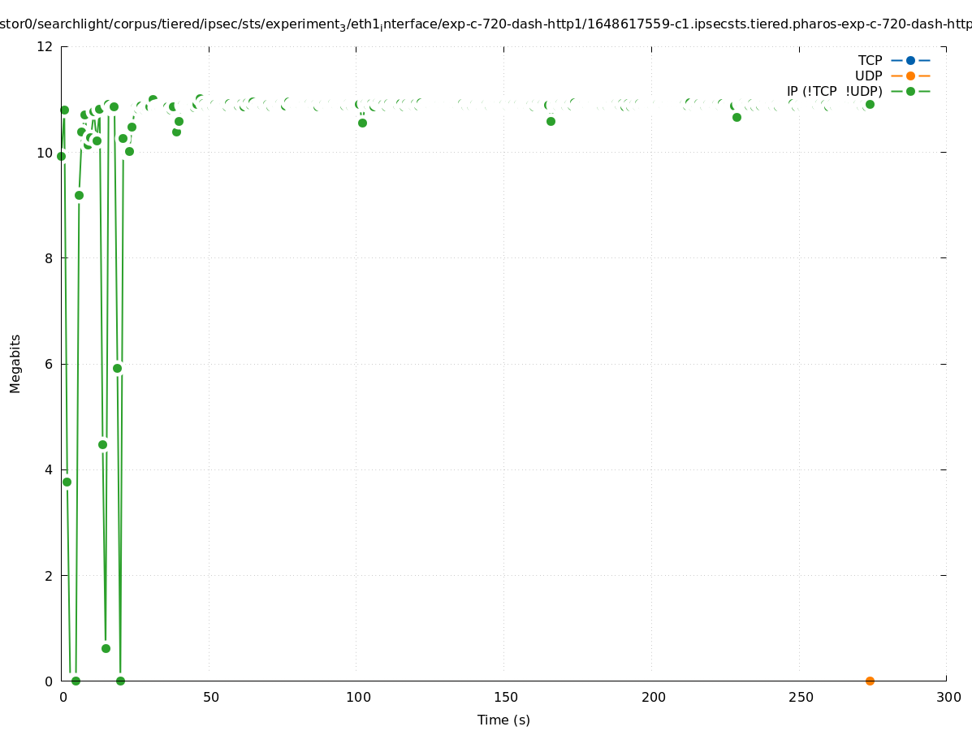Select the UDP legend label
Viewport: 972px width, 731px height.
(x=868, y=76)
